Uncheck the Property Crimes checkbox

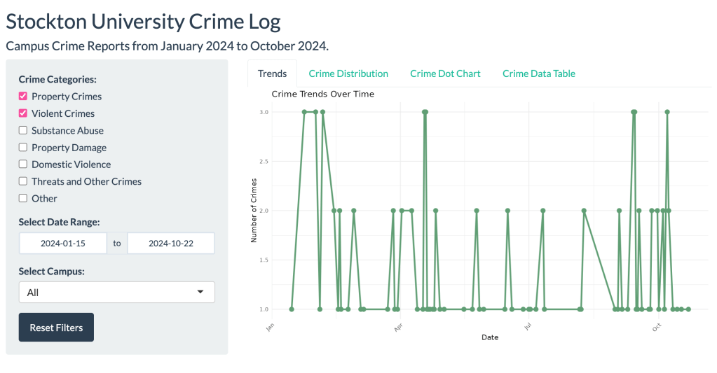tap(23, 97)
